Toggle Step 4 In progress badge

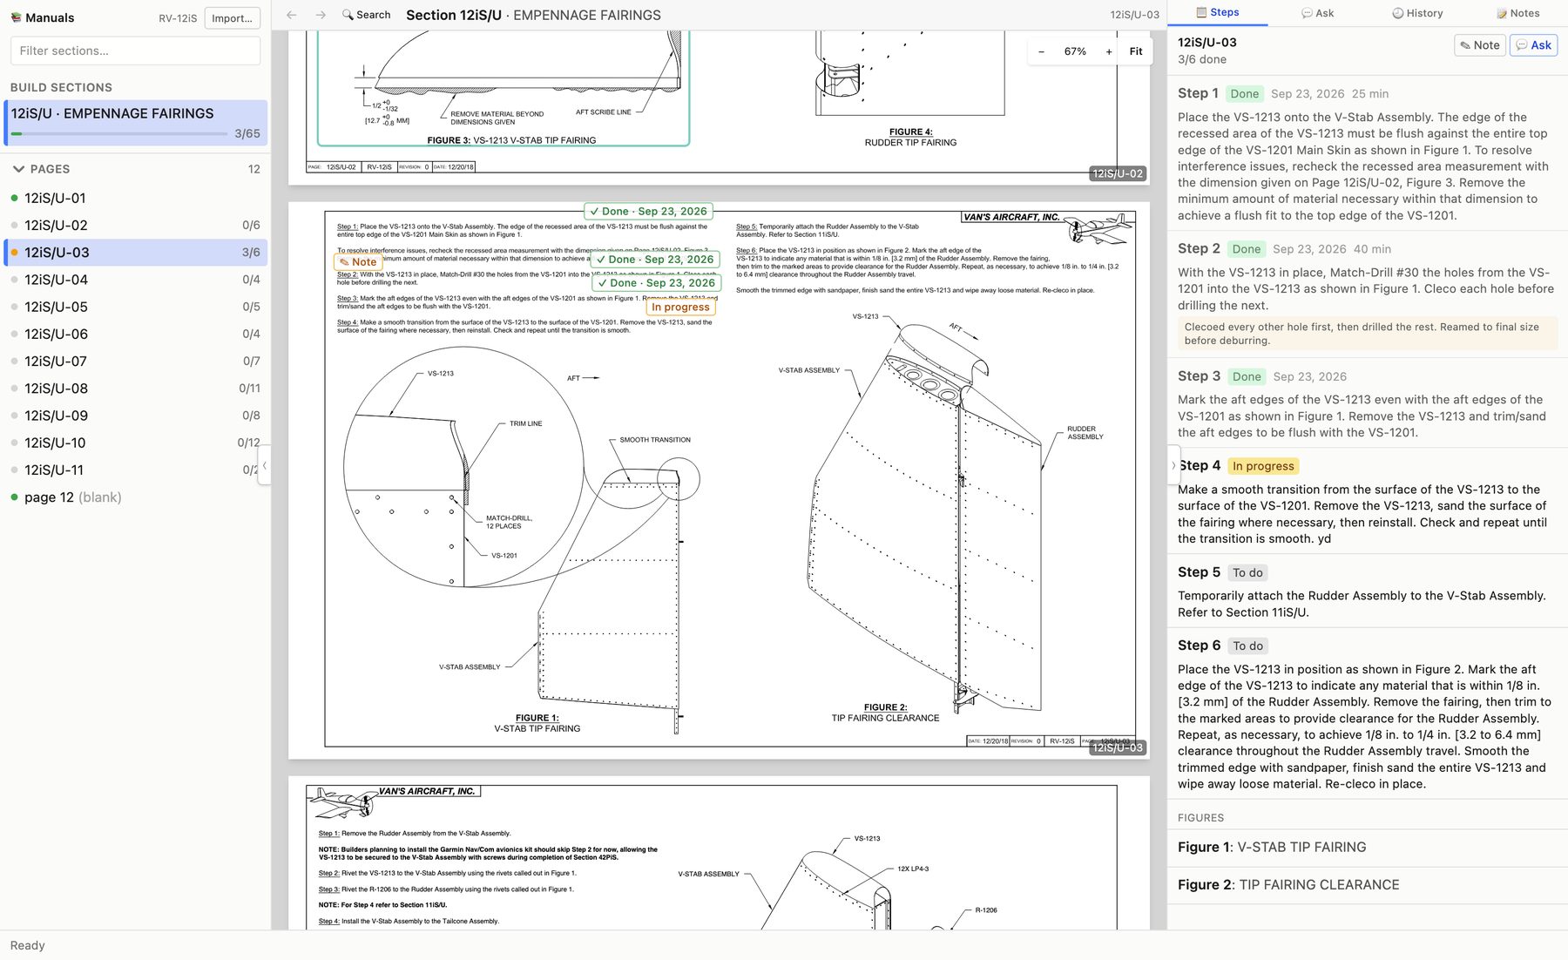[x=1263, y=466]
